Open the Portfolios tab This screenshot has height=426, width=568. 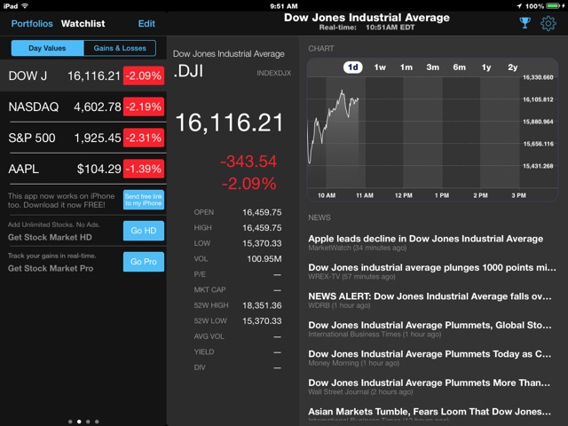(x=32, y=24)
